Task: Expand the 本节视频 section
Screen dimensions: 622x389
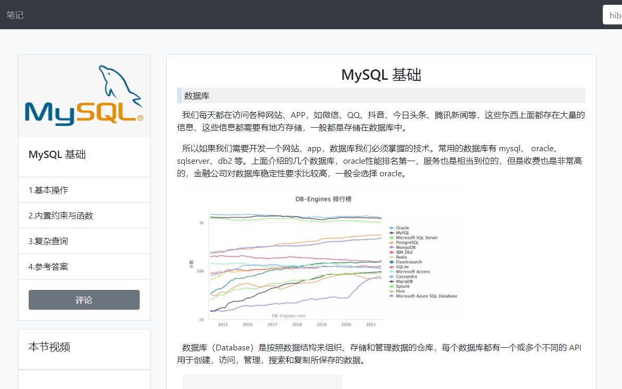Action: click(x=50, y=347)
